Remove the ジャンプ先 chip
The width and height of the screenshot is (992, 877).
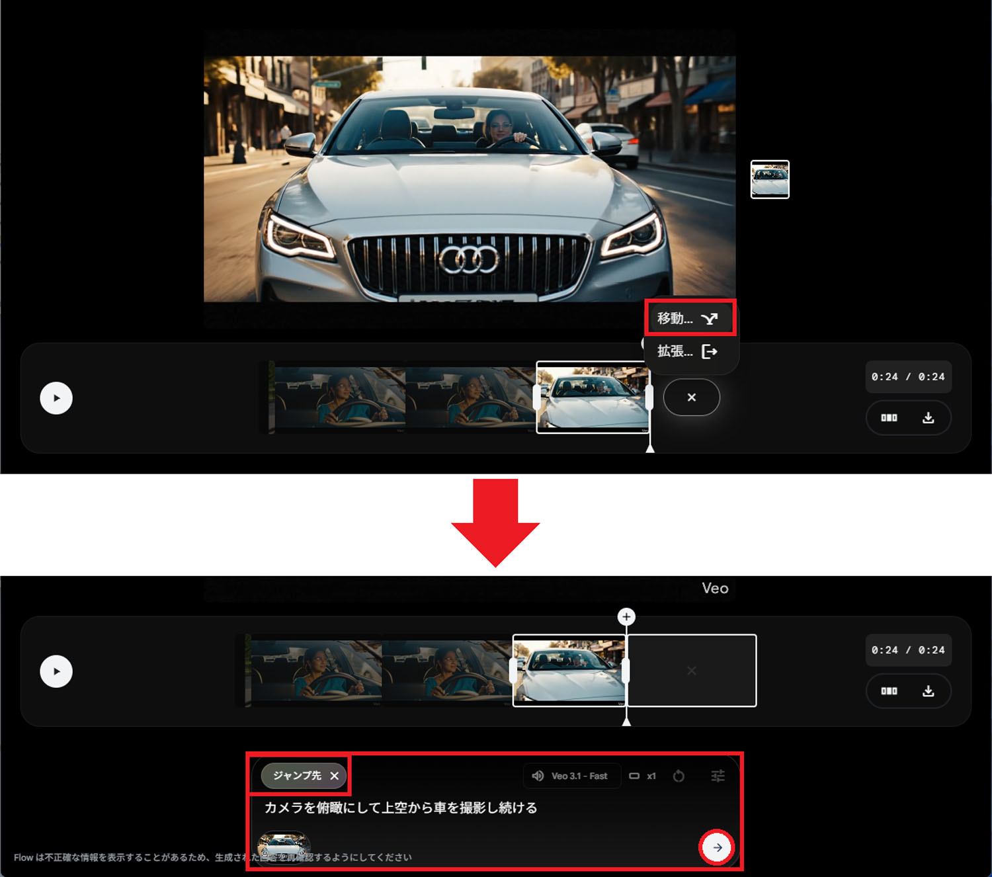click(x=335, y=776)
